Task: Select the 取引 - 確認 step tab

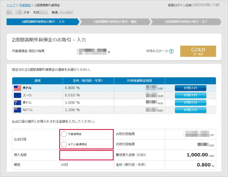Action: tap(116, 22)
